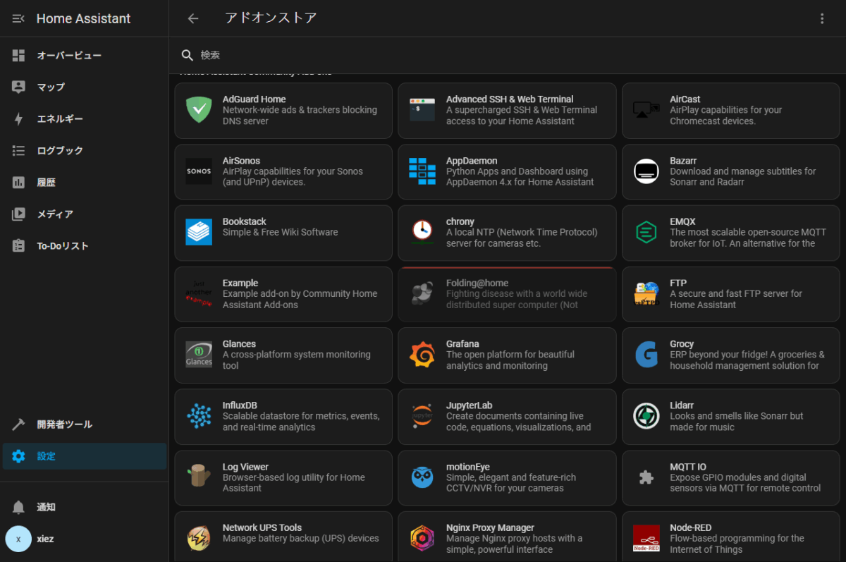Click the motionEye add-on name
Viewport: 846px width, 562px height.
(x=468, y=467)
